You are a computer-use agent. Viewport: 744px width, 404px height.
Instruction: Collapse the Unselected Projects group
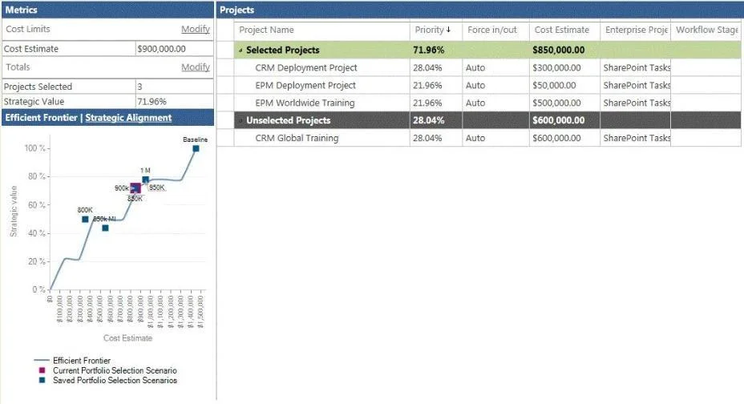[x=241, y=120]
